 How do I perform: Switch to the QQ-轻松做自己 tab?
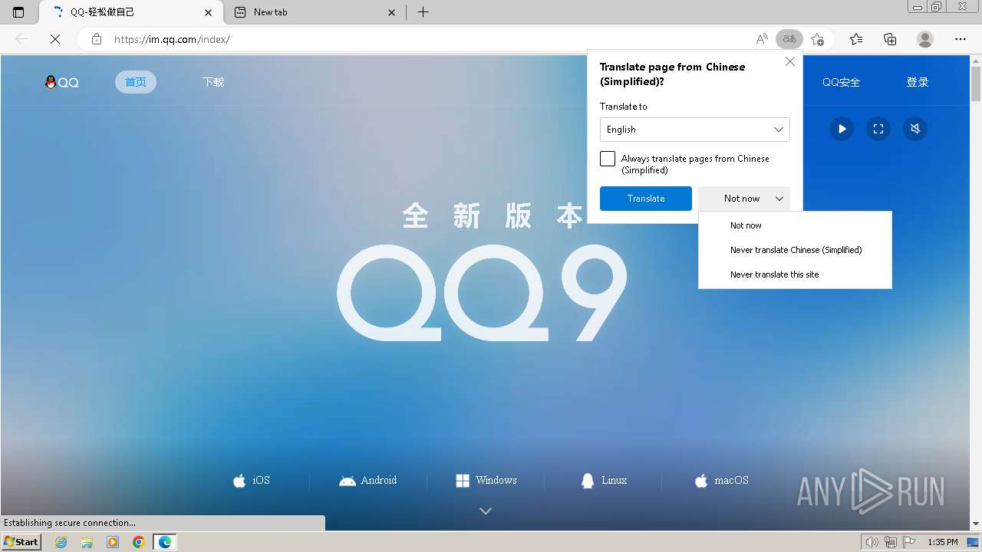[x=129, y=12]
